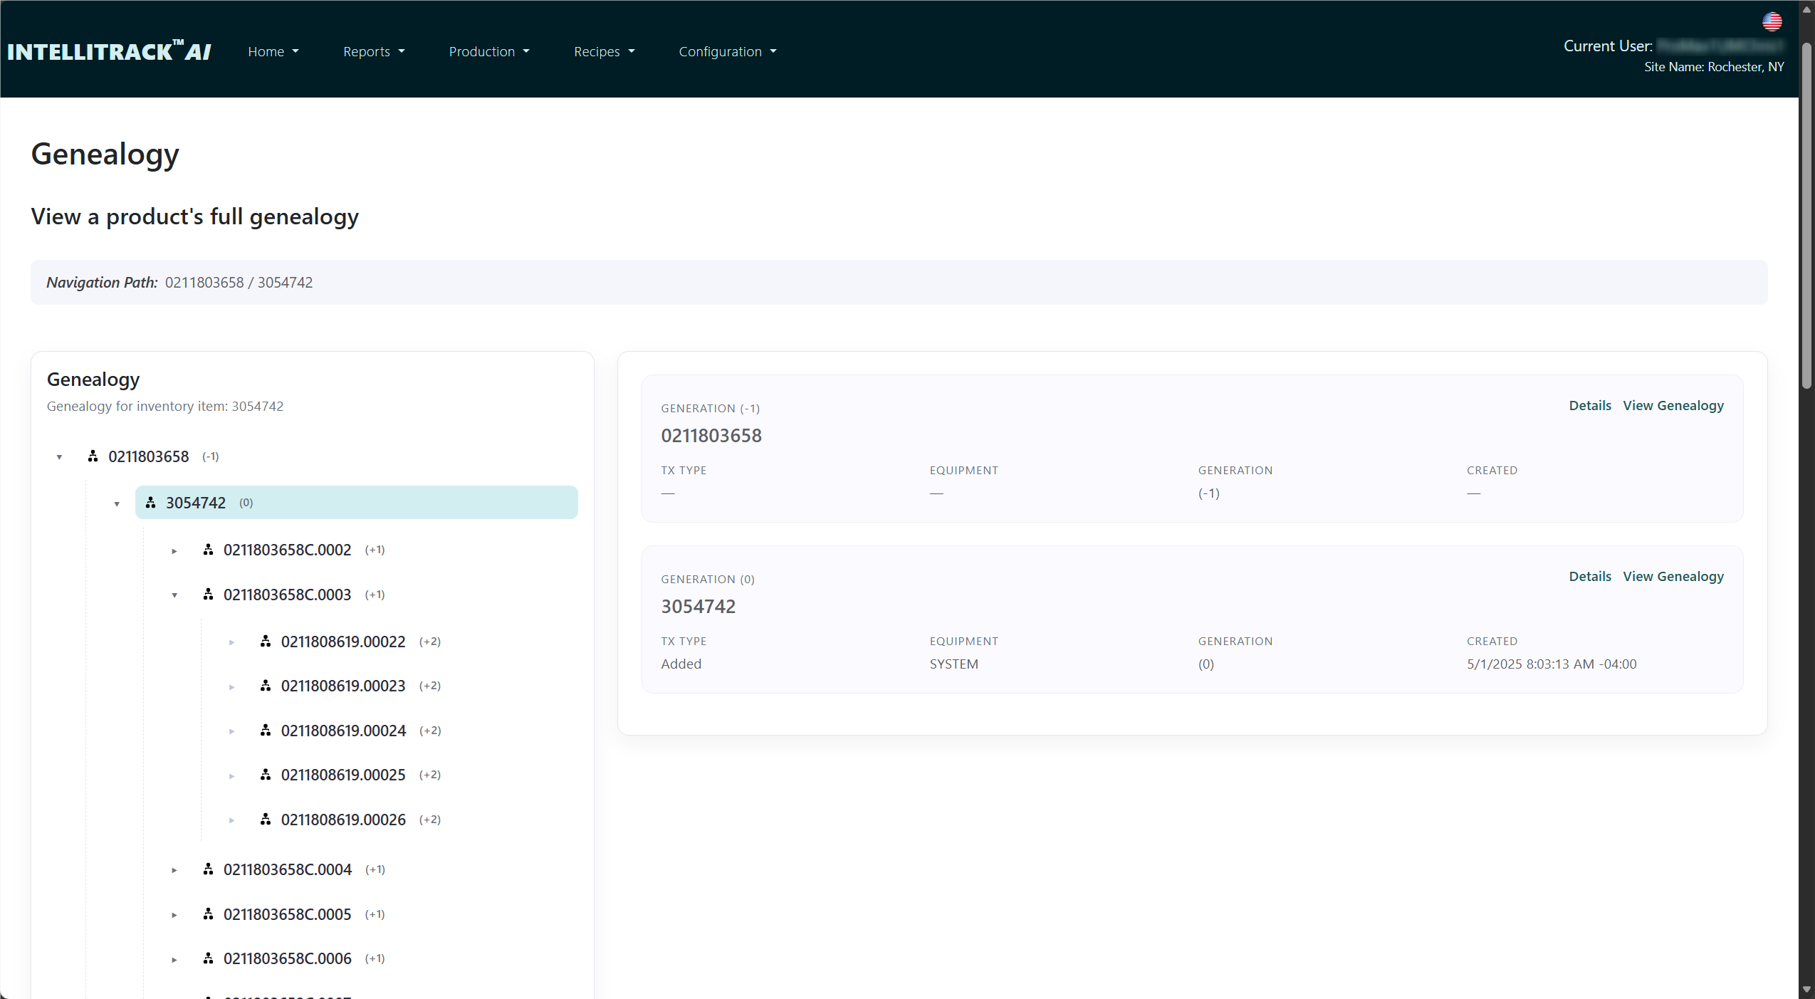
Task: Click hierarchy icon beside 0211808619.00023
Action: (266, 686)
